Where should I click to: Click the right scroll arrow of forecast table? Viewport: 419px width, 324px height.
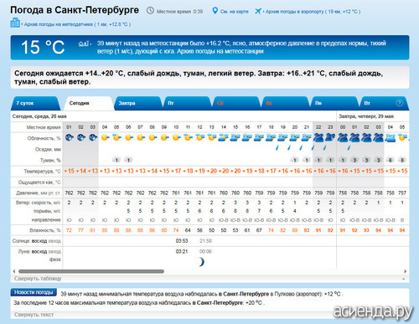(x=405, y=271)
